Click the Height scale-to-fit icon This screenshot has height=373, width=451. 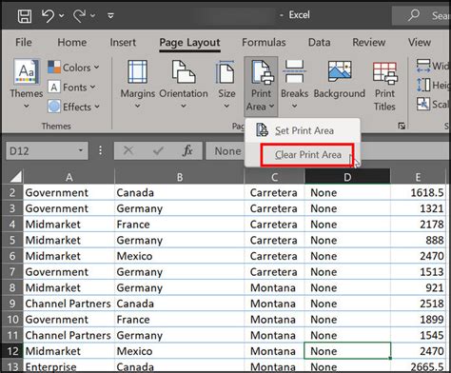423,85
